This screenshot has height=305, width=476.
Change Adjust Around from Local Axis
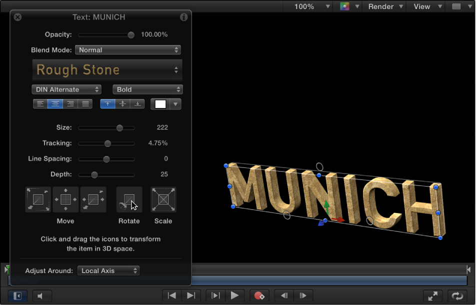[108, 270]
